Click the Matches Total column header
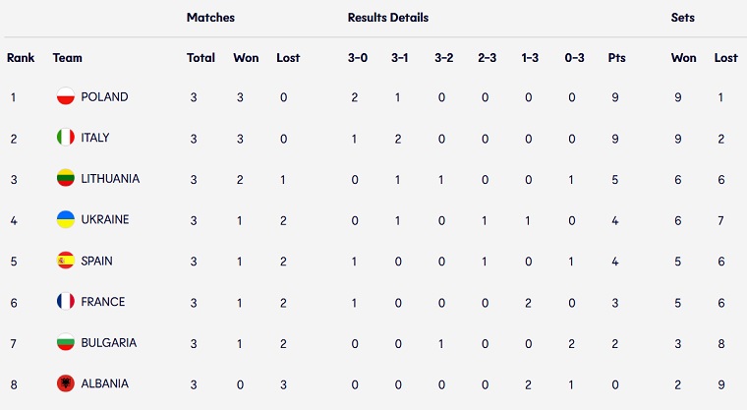 pos(201,58)
